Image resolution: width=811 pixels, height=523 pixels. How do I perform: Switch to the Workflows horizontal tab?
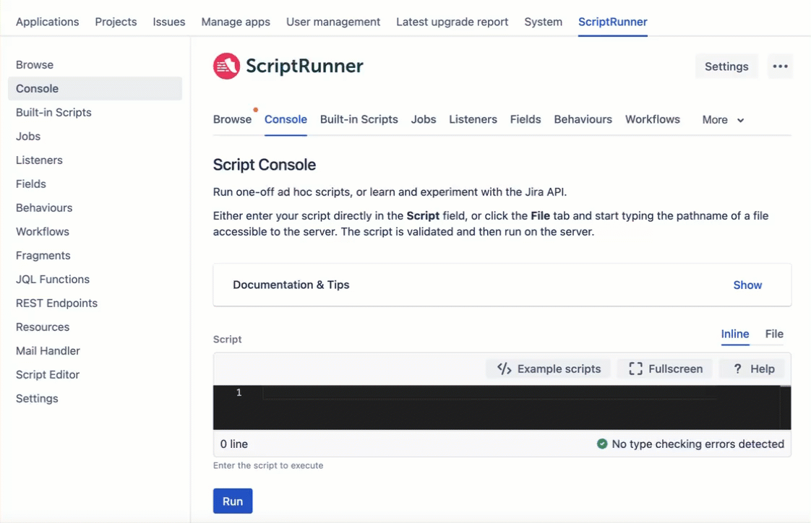(652, 119)
